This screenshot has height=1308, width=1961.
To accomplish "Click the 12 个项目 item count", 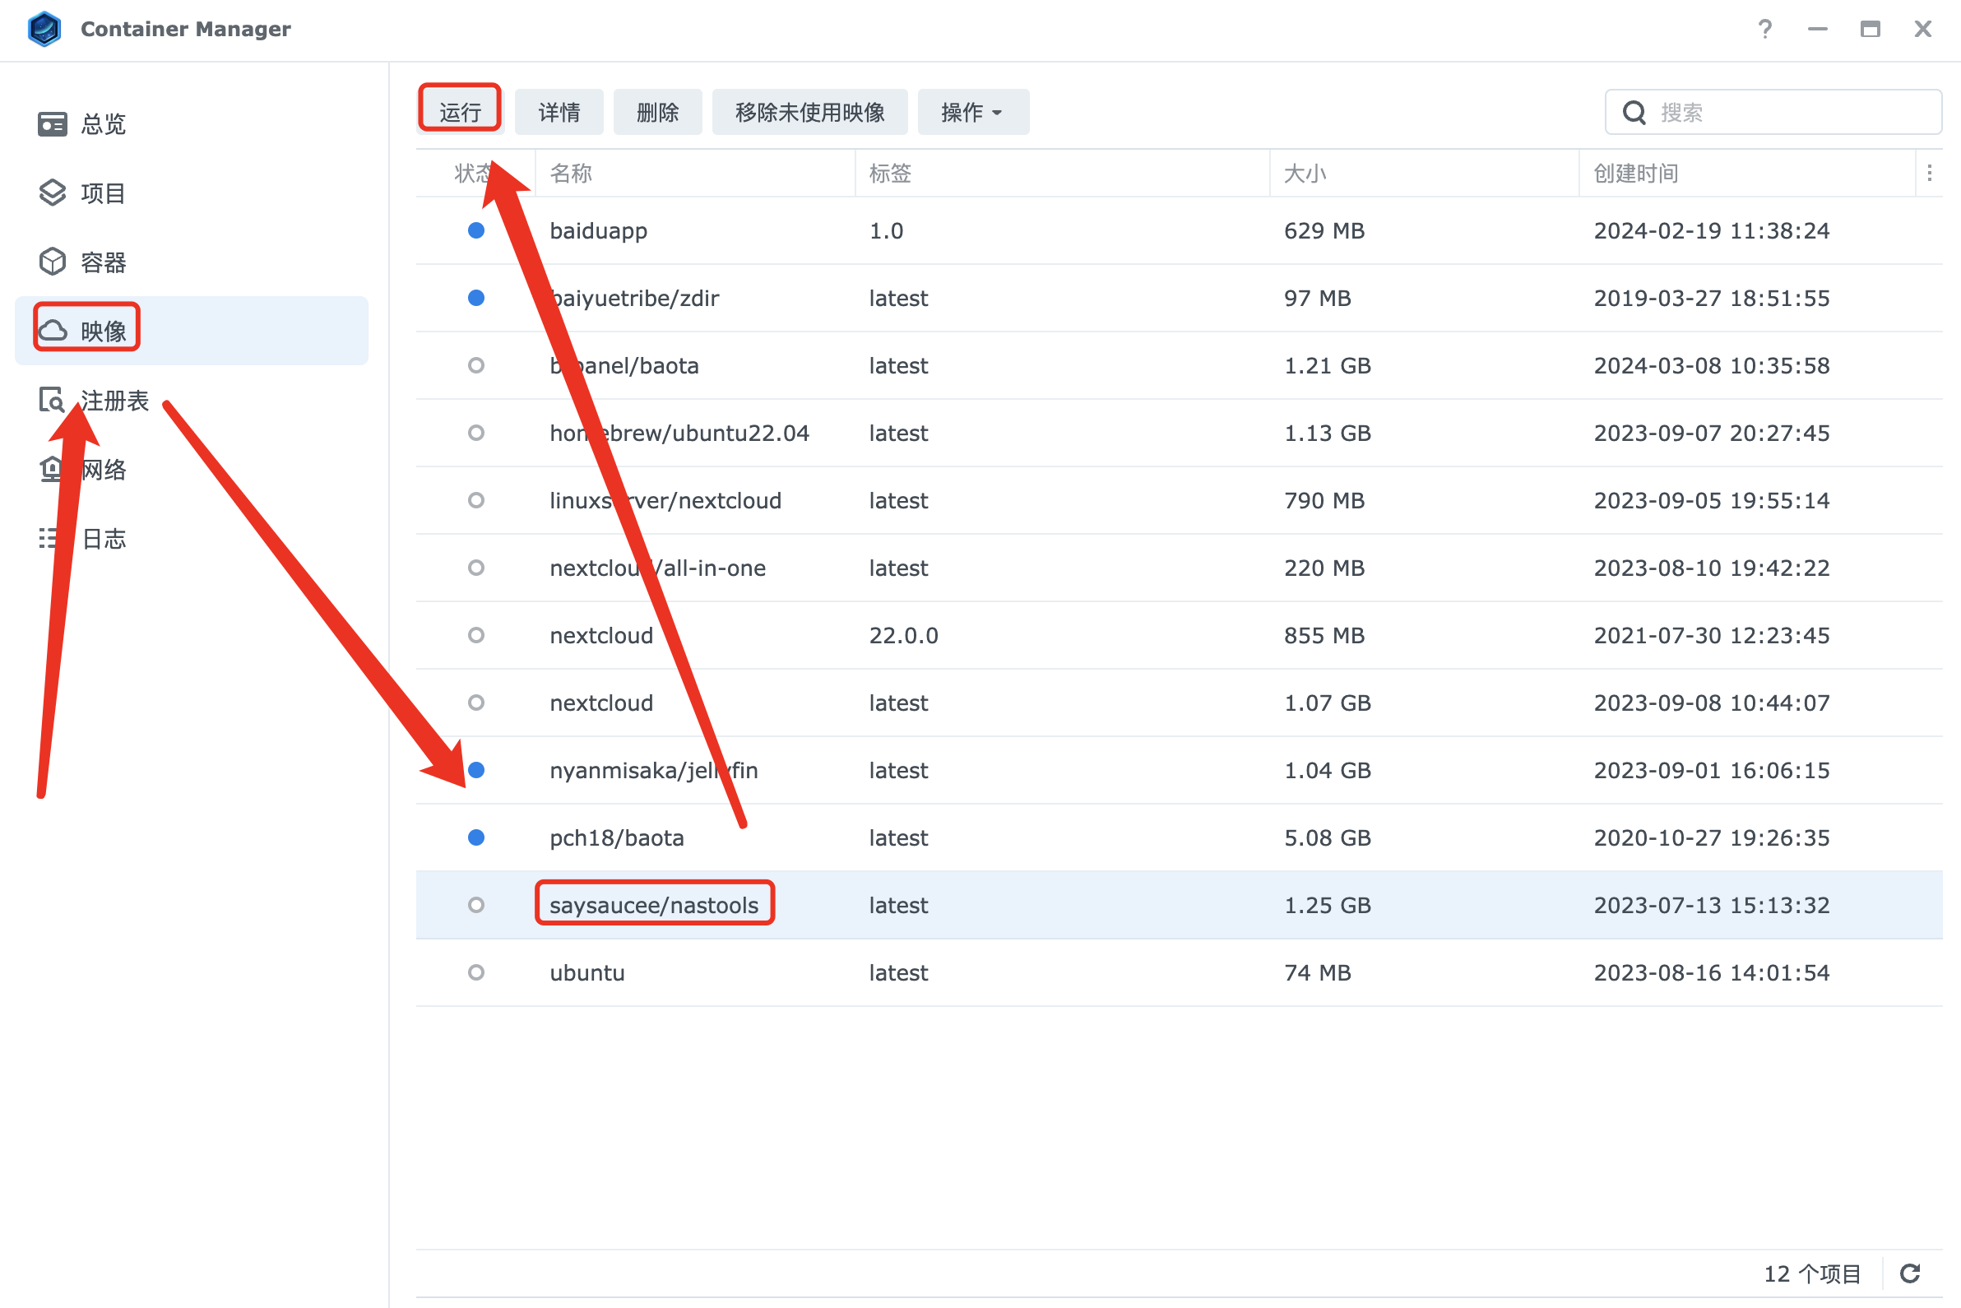I will 1811,1273.
